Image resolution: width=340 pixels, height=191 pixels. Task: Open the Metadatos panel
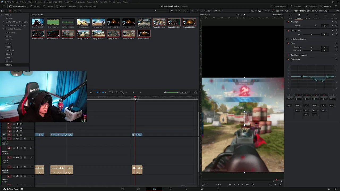coord(311,6)
